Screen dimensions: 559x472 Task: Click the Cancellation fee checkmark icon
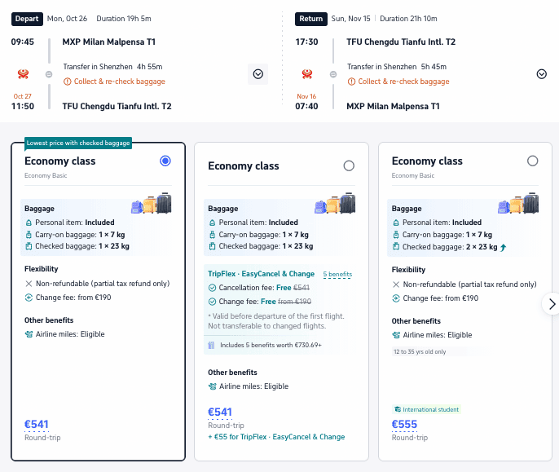coord(212,288)
